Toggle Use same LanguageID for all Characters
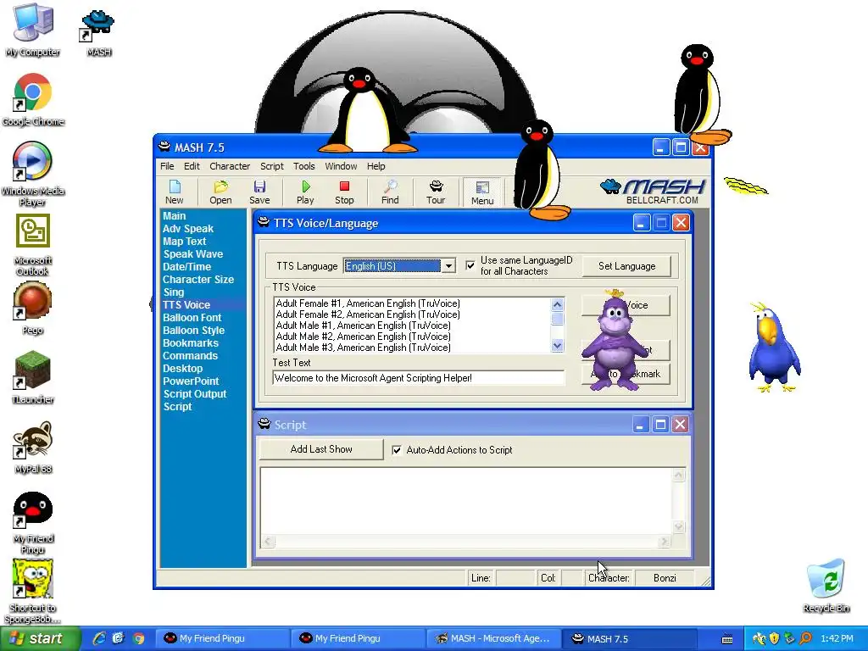The width and height of the screenshot is (868, 651). click(470, 265)
